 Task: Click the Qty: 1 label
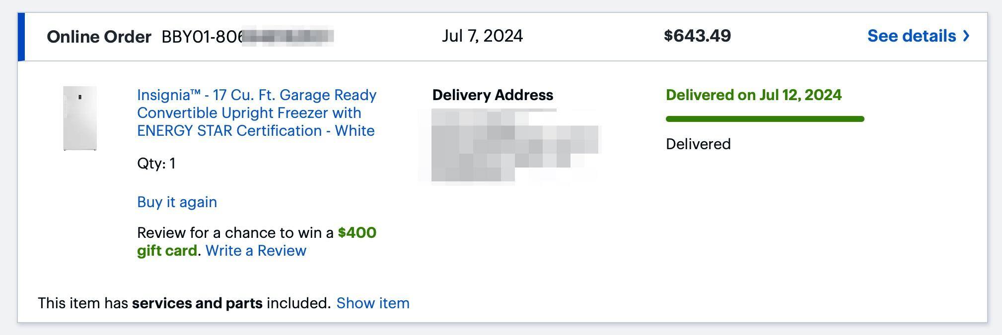pos(156,164)
